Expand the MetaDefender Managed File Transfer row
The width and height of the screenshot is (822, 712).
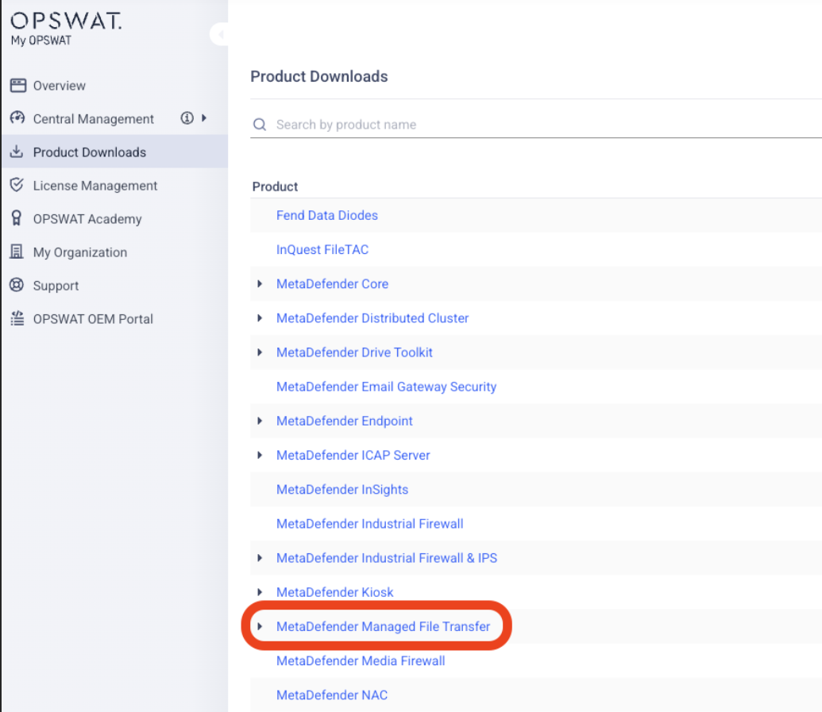pyautogui.click(x=260, y=627)
